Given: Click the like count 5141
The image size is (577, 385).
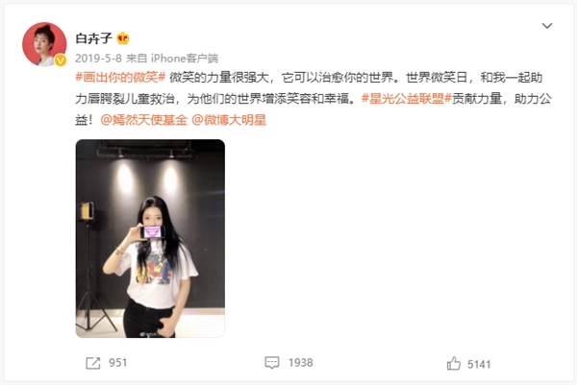Looking at the screenshot, I should point(479,364).
